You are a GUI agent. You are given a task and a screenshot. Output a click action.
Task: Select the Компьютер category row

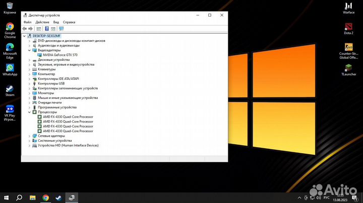(x=46, y=74)
